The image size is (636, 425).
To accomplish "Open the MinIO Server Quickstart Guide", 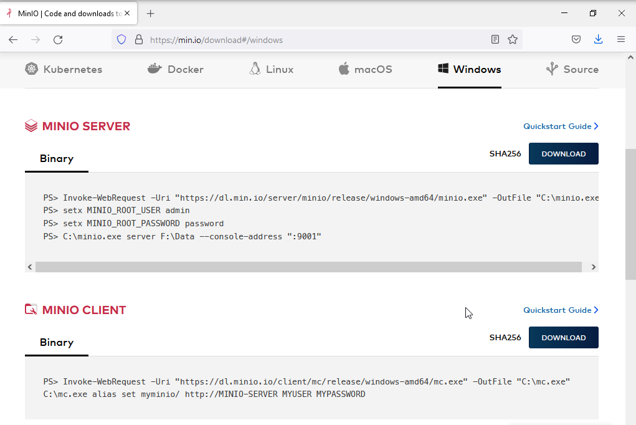I will click(560, 127).
